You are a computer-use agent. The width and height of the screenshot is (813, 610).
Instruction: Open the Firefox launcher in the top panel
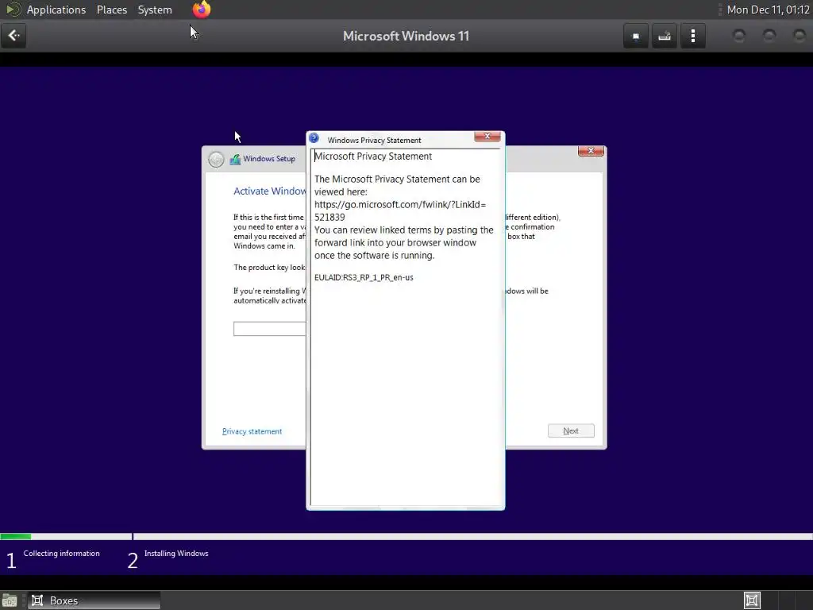202,10
